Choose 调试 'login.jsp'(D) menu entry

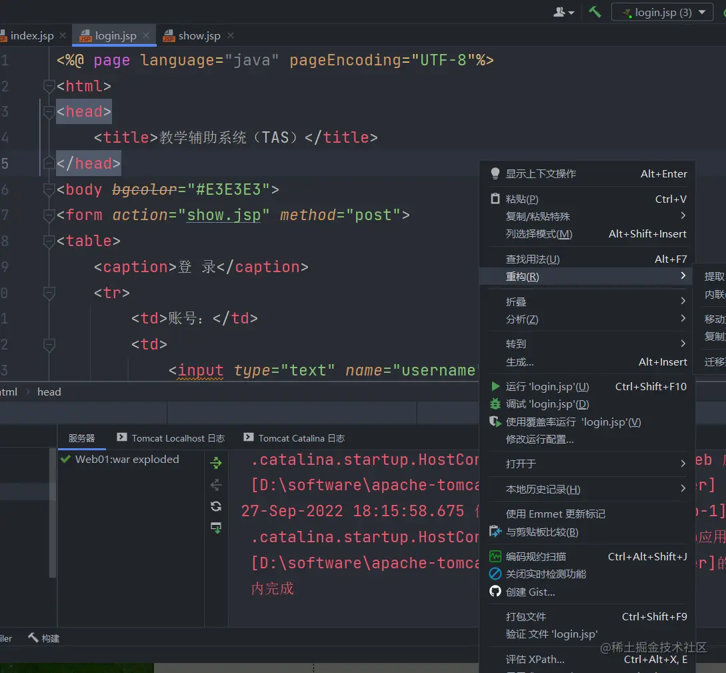coord(587,404)
